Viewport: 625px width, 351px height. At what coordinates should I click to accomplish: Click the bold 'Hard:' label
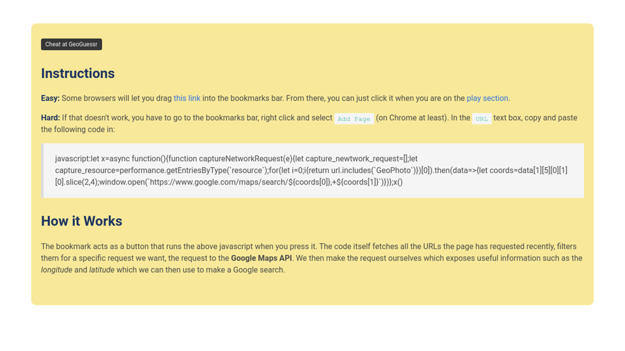[50, 118]
